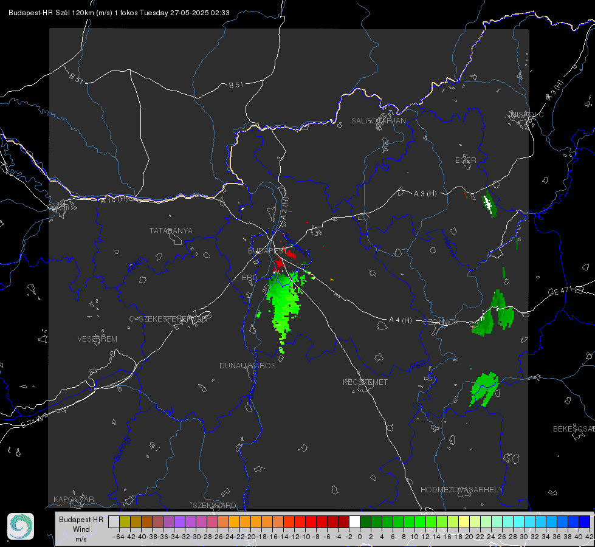Click the SZOLNOK city label
Screen dimensions: 595x547
pos(441,322)
